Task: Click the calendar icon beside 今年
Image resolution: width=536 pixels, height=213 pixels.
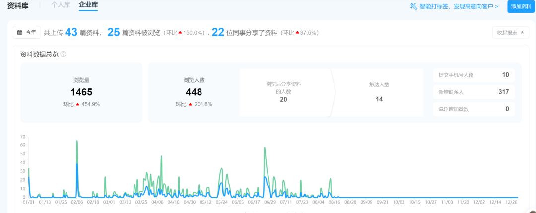Action: tap(20, 32)
